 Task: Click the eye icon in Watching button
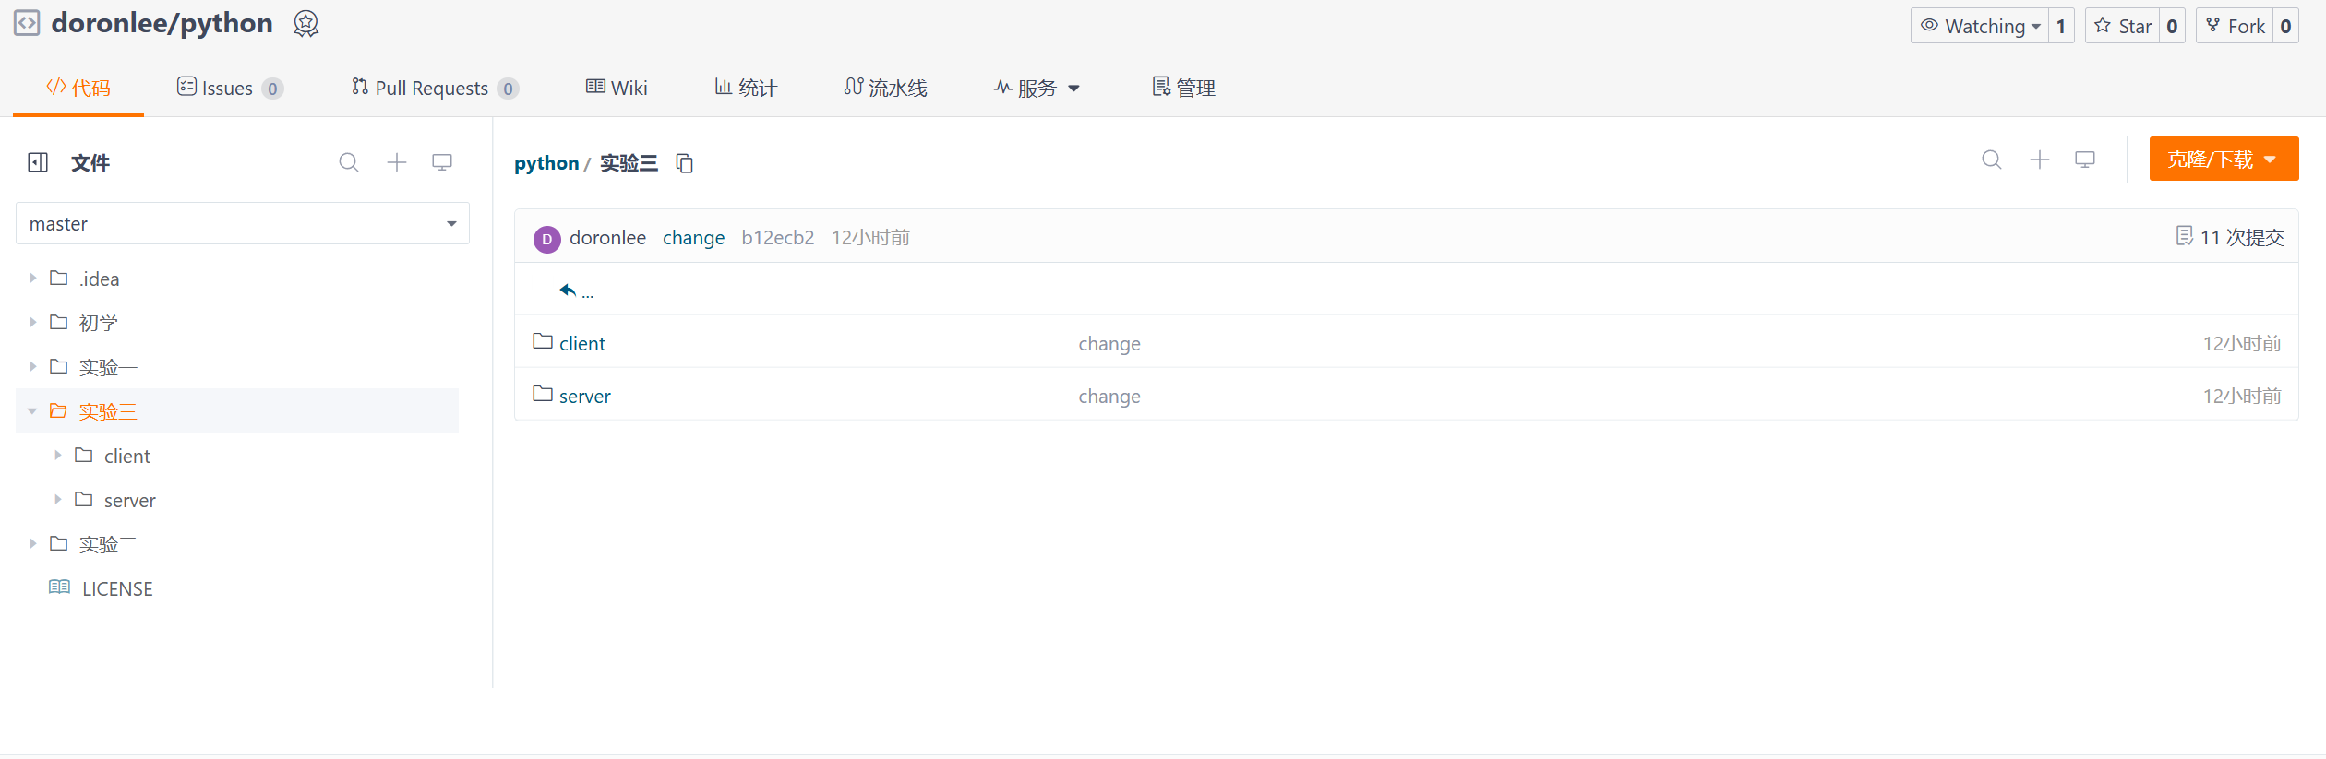(x=1929, y=25)
